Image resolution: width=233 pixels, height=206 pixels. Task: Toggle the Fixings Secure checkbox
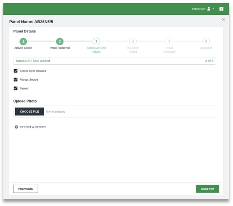pos(16,79)
